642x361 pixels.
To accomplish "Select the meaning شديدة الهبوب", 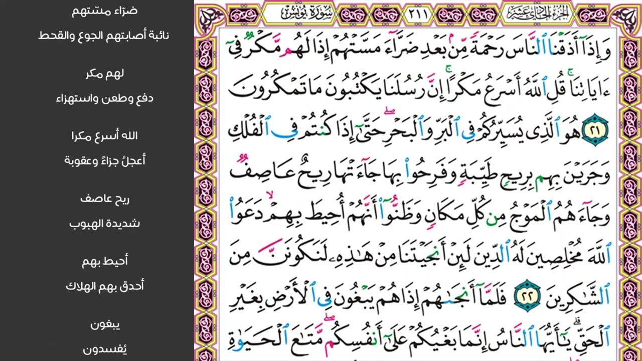I will click(104, 224).
